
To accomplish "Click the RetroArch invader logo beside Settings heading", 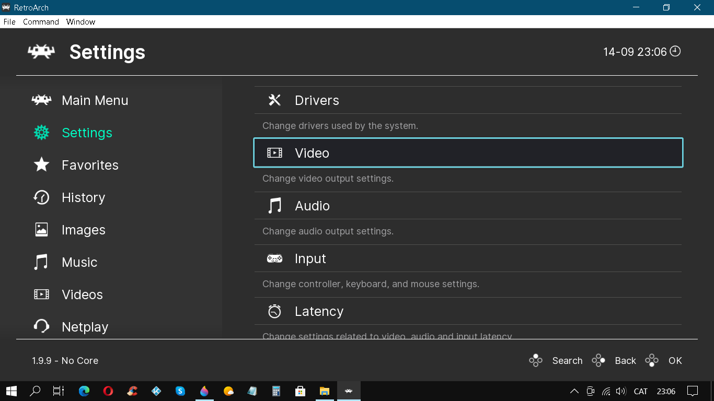I will pyautogui.click(x=41, y=52).
